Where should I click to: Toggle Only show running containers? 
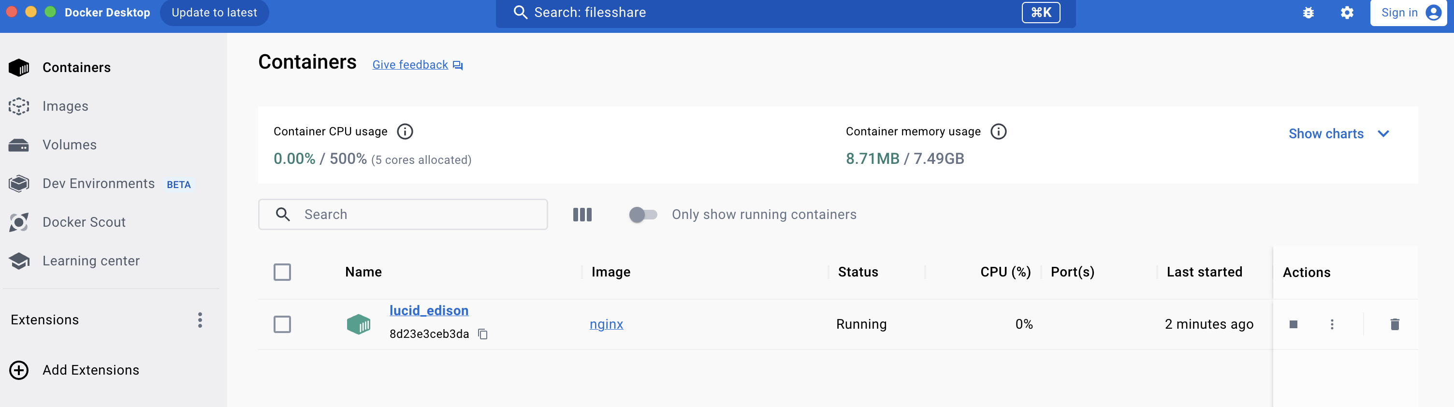pos(643,215)
